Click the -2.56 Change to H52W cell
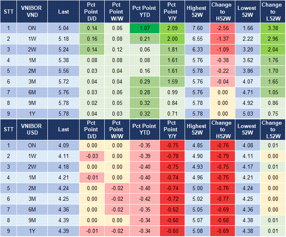The height and width of the screenshot is (237, 286). pyautogui.click(x=222, y=28)
